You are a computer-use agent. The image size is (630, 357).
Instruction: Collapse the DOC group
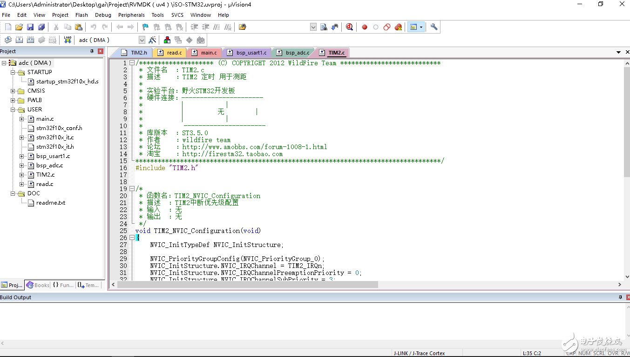click(x=13, y=193)
